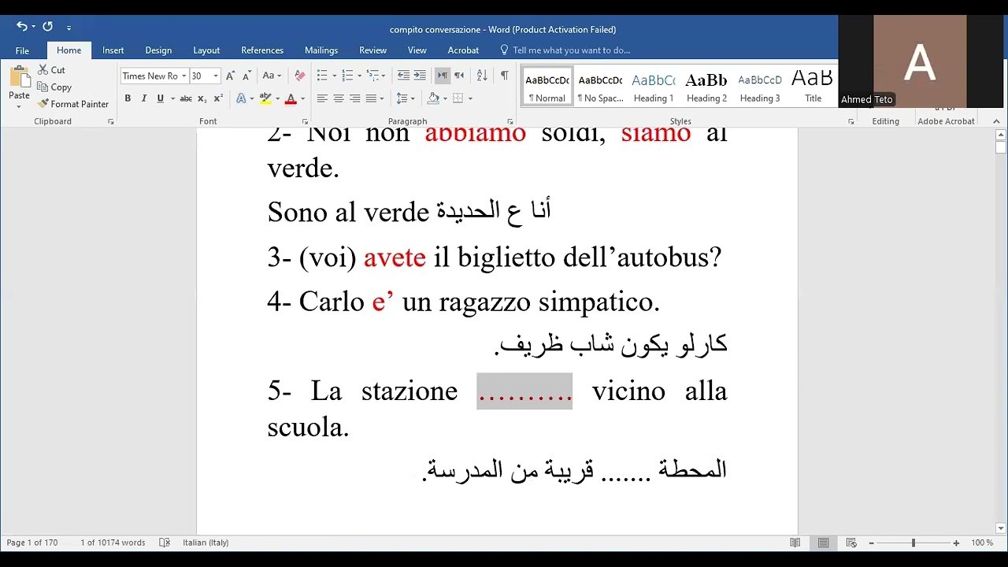This screenshot has width=1008, height=567.
Task: Toggle left-to-right text direction
Action: click(443, 76)
